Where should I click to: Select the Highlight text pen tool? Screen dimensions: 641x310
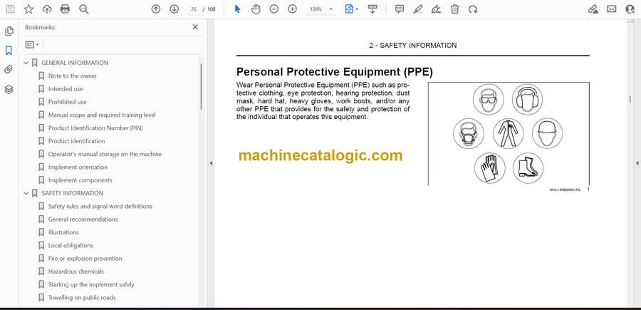coord(418,9)
